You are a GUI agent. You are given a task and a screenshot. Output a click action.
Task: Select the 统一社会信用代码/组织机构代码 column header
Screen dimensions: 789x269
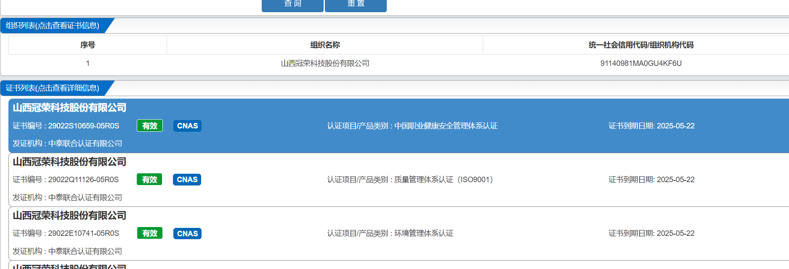coord(641,45)
